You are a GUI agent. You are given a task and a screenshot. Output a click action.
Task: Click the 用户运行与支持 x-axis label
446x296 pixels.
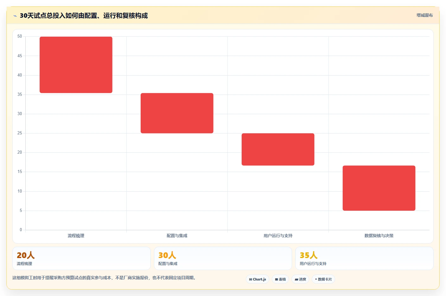[x=278, y=236]
